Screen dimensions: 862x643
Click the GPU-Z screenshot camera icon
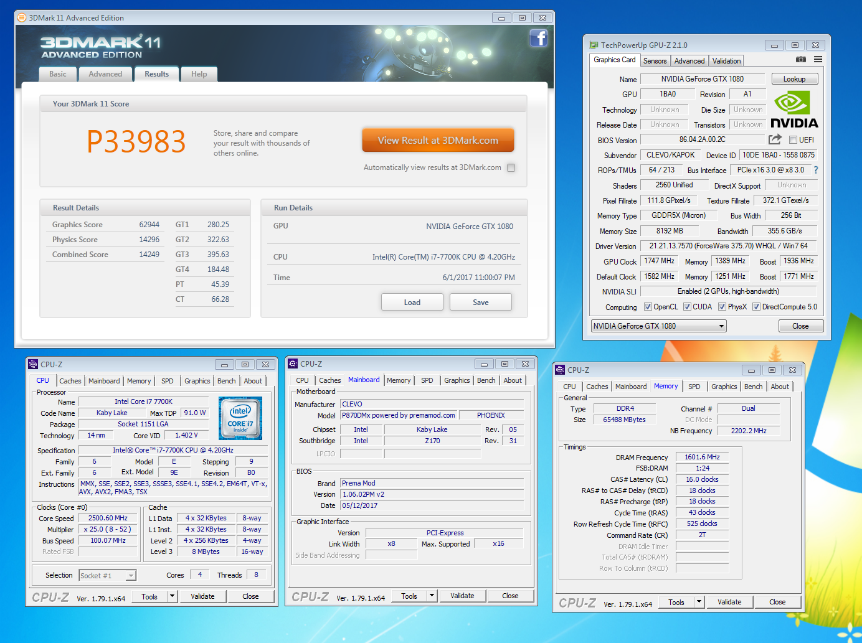point(801,60)
